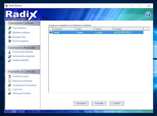The height and width of the screenshot is (116, 157).
Task: Click the Operazioni pianificate calendar icon
Action: [10, 81]
